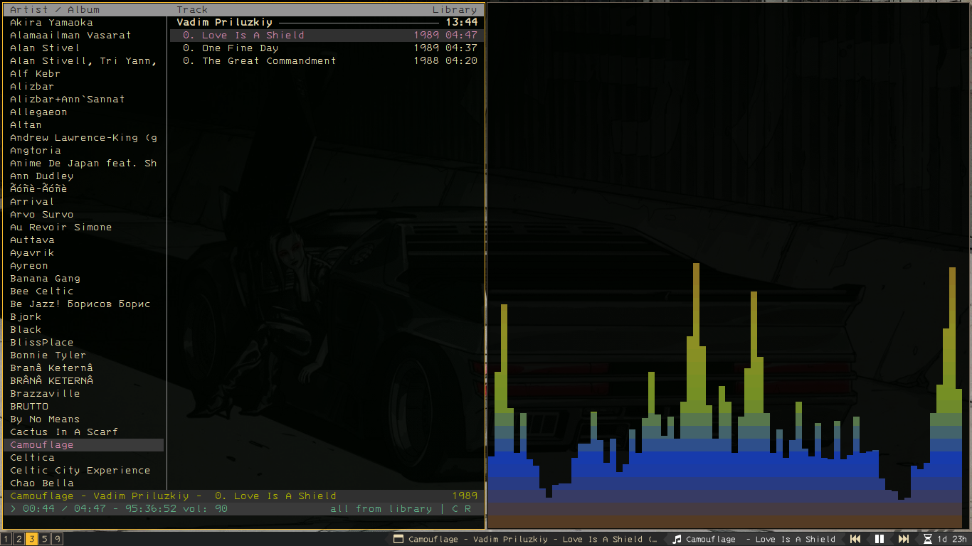Select artist Alf Kebr
The width and height of the screenshot is (972, 546).
35,74
